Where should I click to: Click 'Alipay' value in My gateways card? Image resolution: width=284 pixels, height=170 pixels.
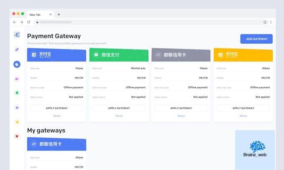(79, 158)
